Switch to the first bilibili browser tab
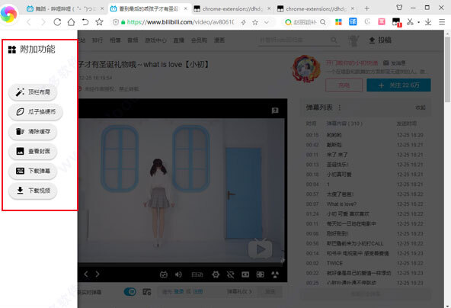 point(65,8)
